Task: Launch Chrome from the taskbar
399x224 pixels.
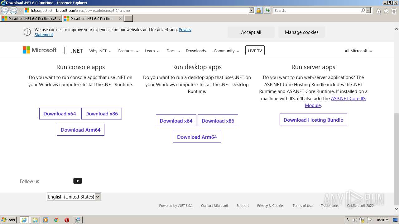Action: pos(56,220)
